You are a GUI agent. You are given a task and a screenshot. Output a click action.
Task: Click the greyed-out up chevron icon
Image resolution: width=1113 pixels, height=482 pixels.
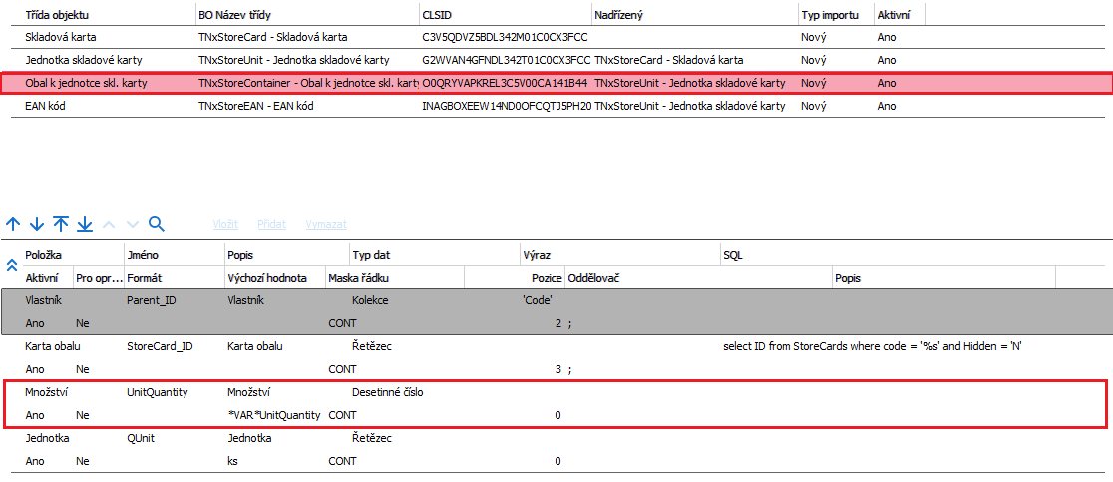pos(109,225)
